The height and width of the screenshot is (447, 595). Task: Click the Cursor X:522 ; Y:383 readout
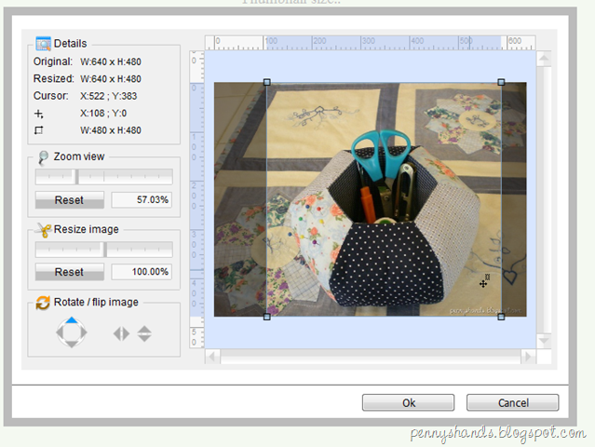pos(109,96)
